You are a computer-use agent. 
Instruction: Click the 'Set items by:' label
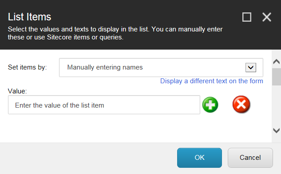pos(27,67)
